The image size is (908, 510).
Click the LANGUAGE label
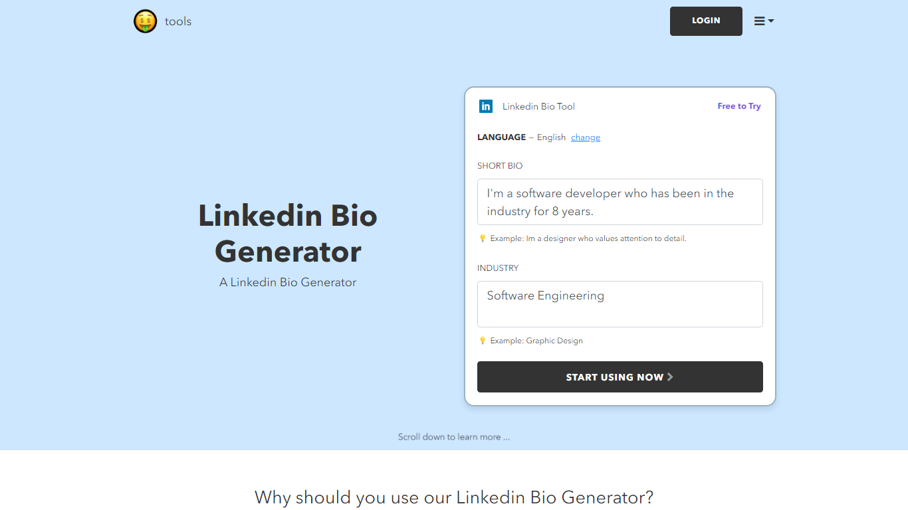click(501, 137)
